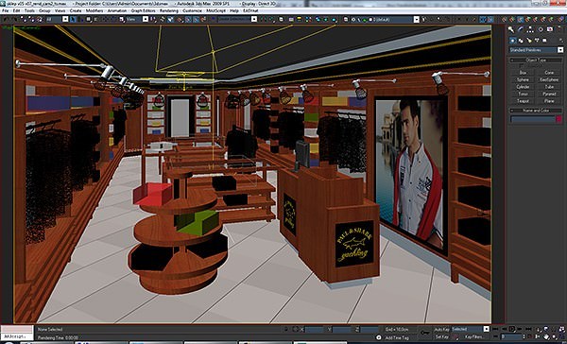
Task: Click the Add Time Tag label
Action: pos(397,337)
